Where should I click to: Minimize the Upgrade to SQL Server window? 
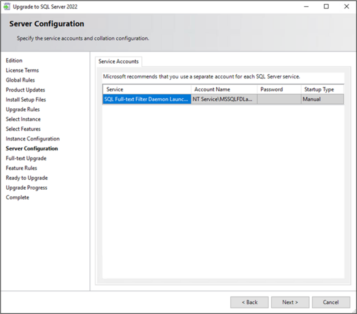pyautogui.click(x=306, y=6)
